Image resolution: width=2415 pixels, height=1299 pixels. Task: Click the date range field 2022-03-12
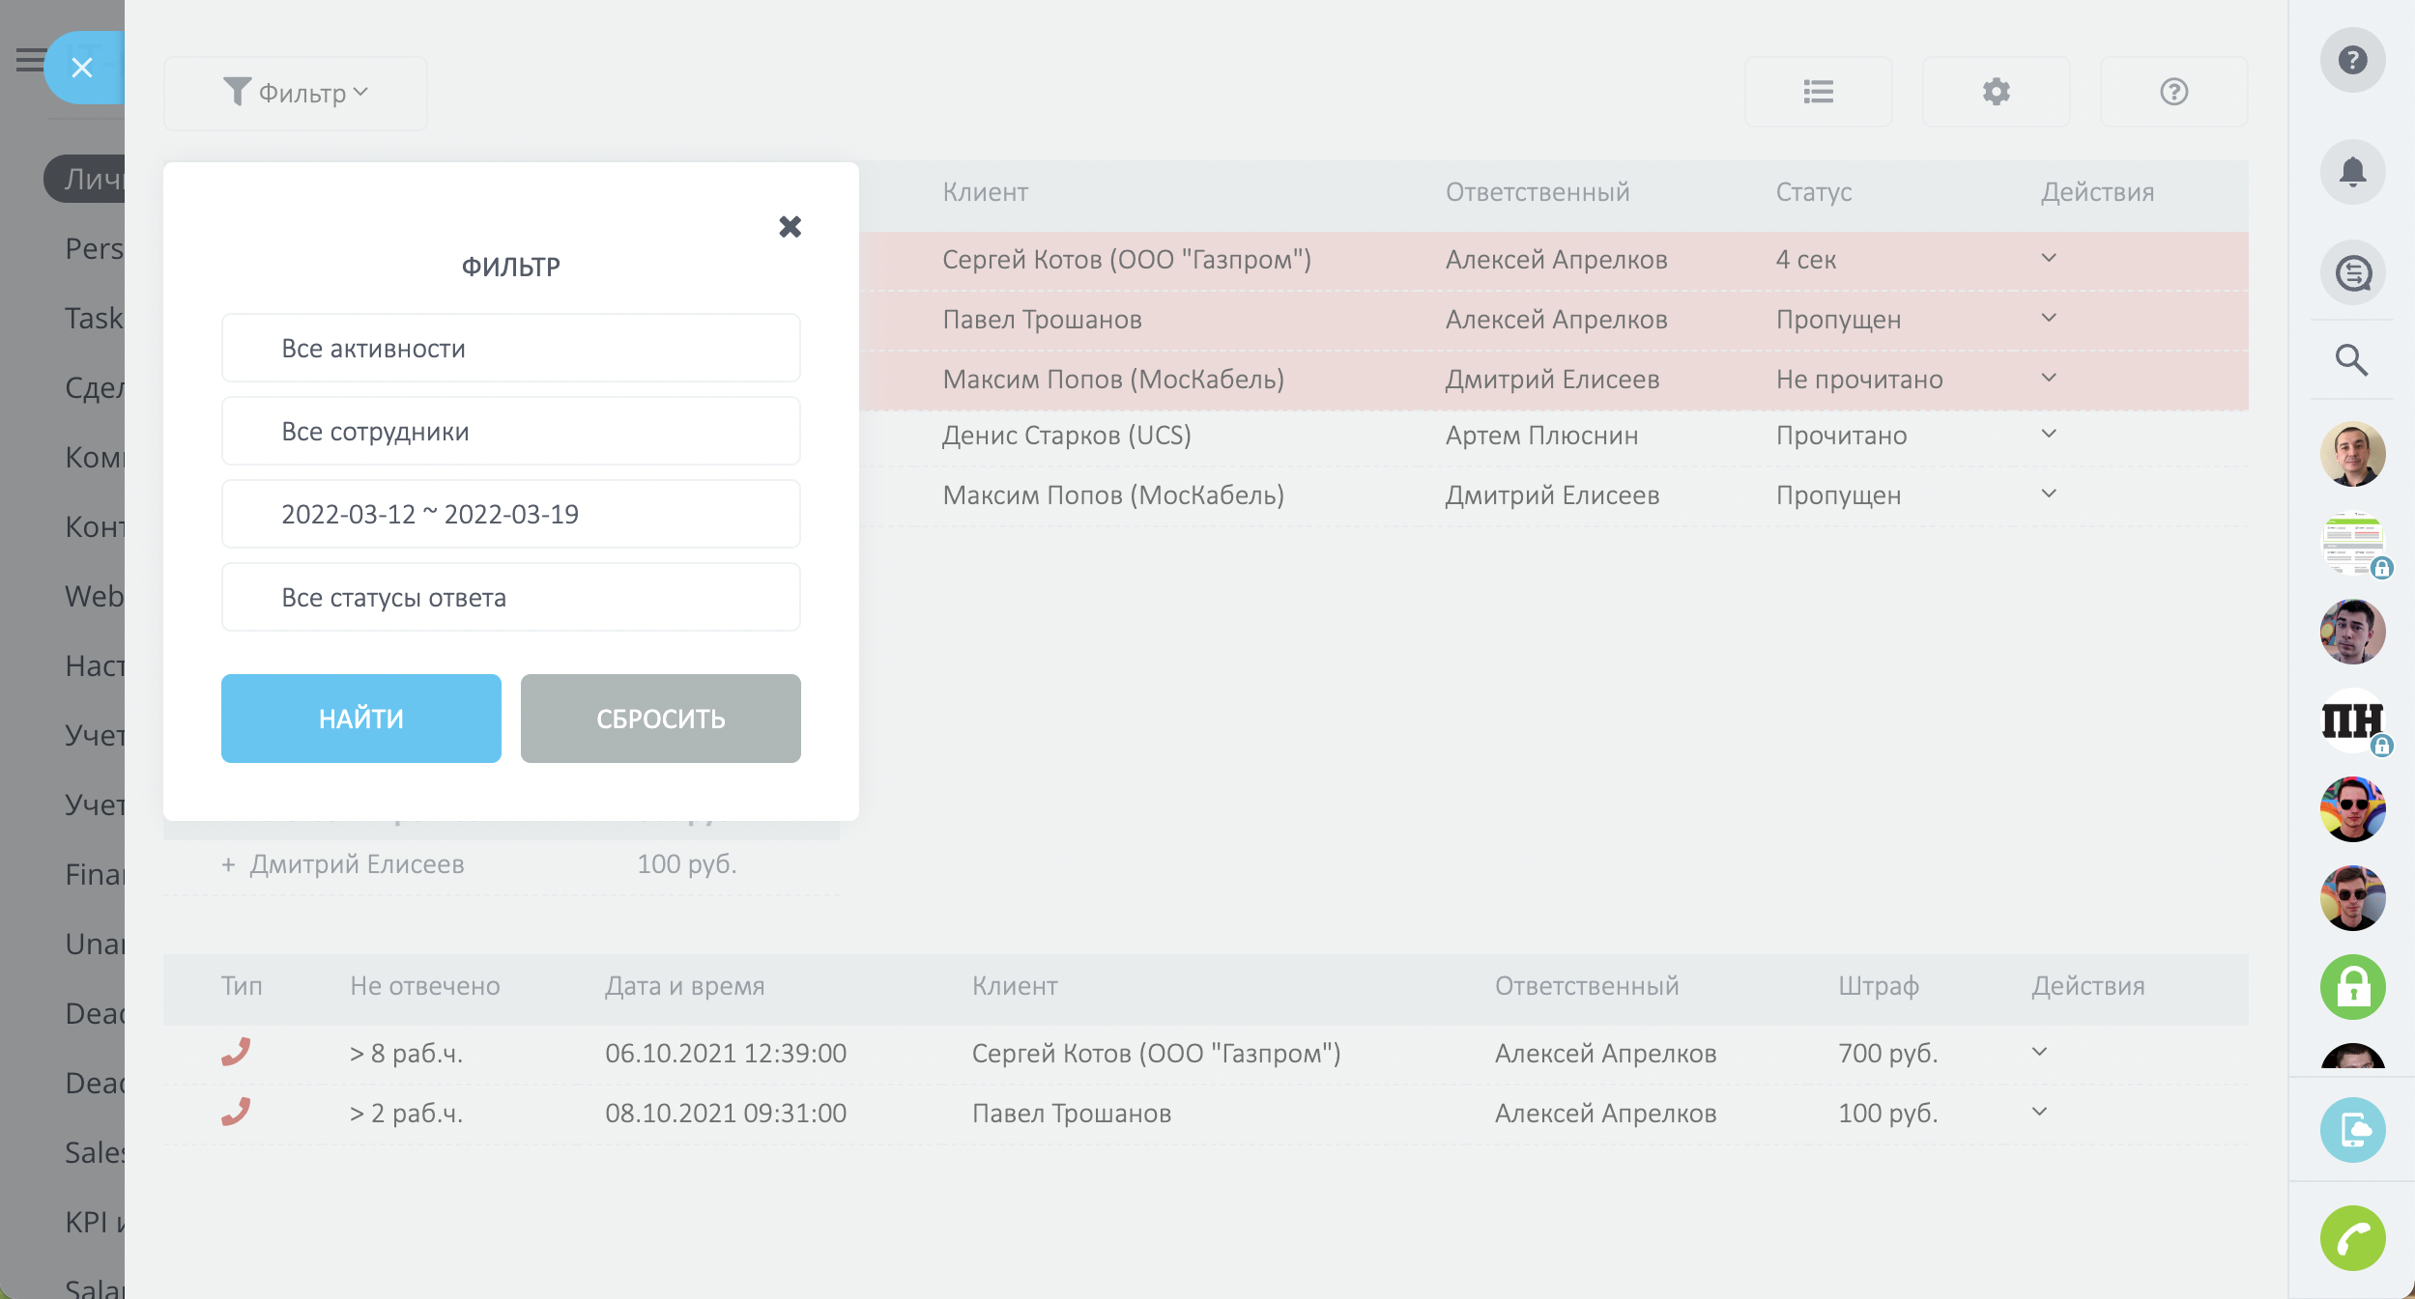click(510, 515)
